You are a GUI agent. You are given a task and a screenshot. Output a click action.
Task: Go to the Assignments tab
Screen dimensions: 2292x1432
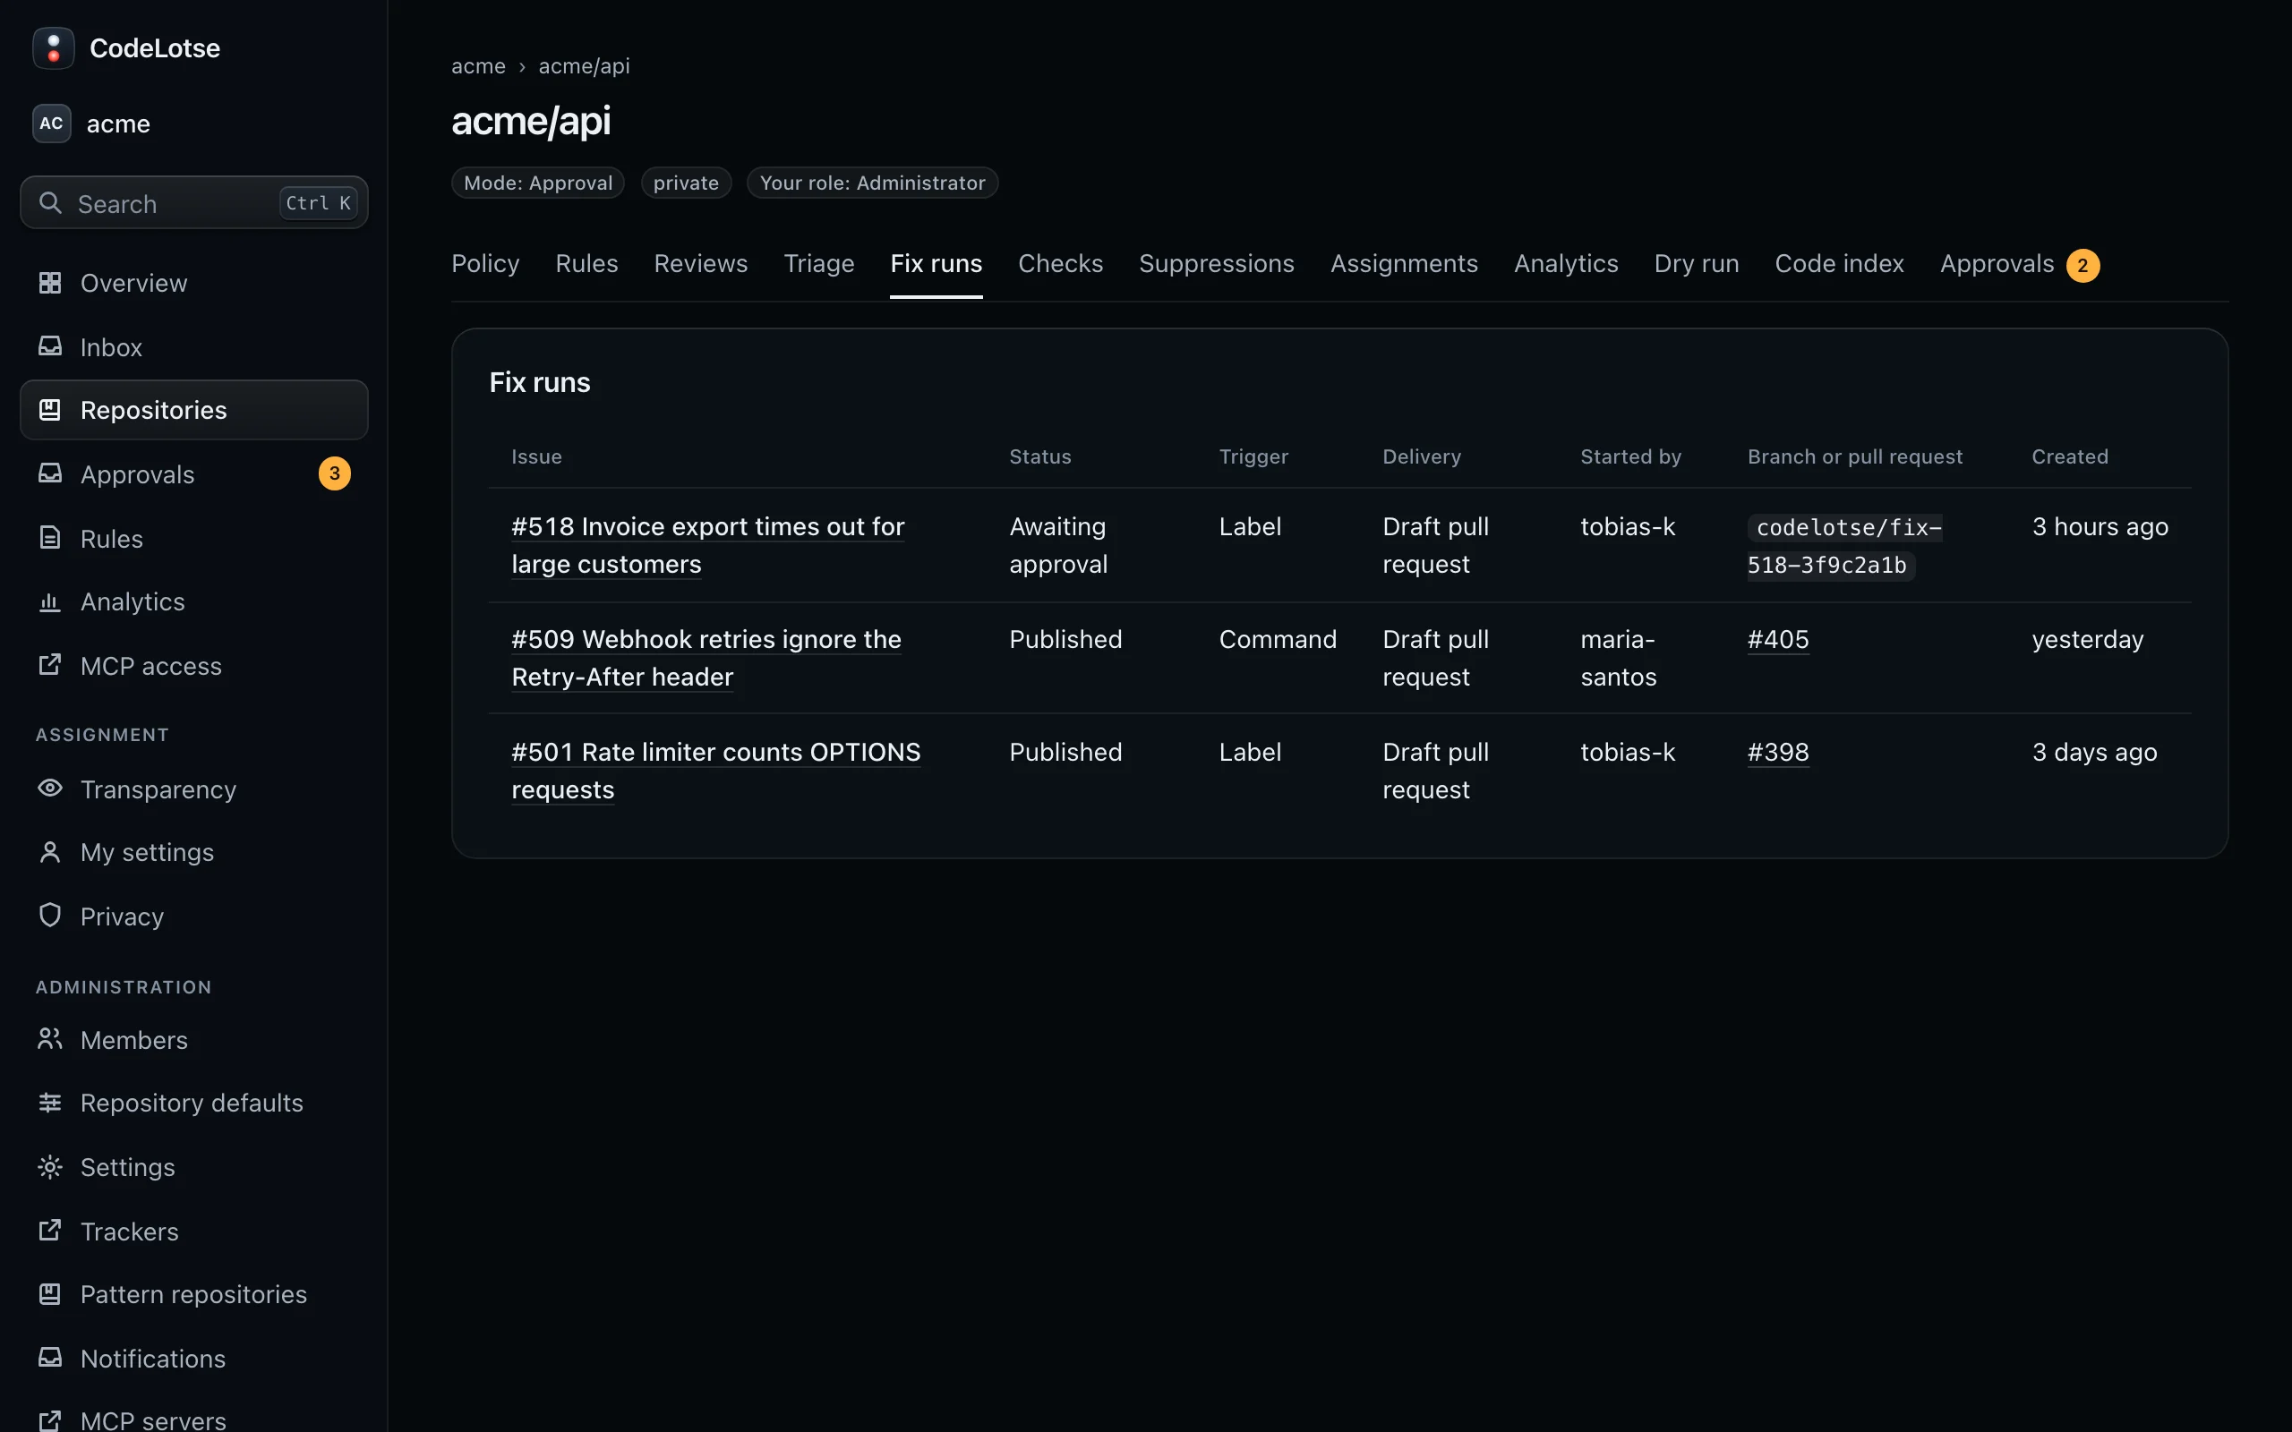pos(1404,263)
